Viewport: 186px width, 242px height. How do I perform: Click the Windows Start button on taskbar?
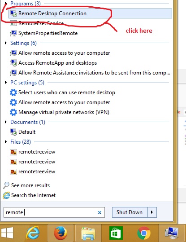[x=7, y=233]
